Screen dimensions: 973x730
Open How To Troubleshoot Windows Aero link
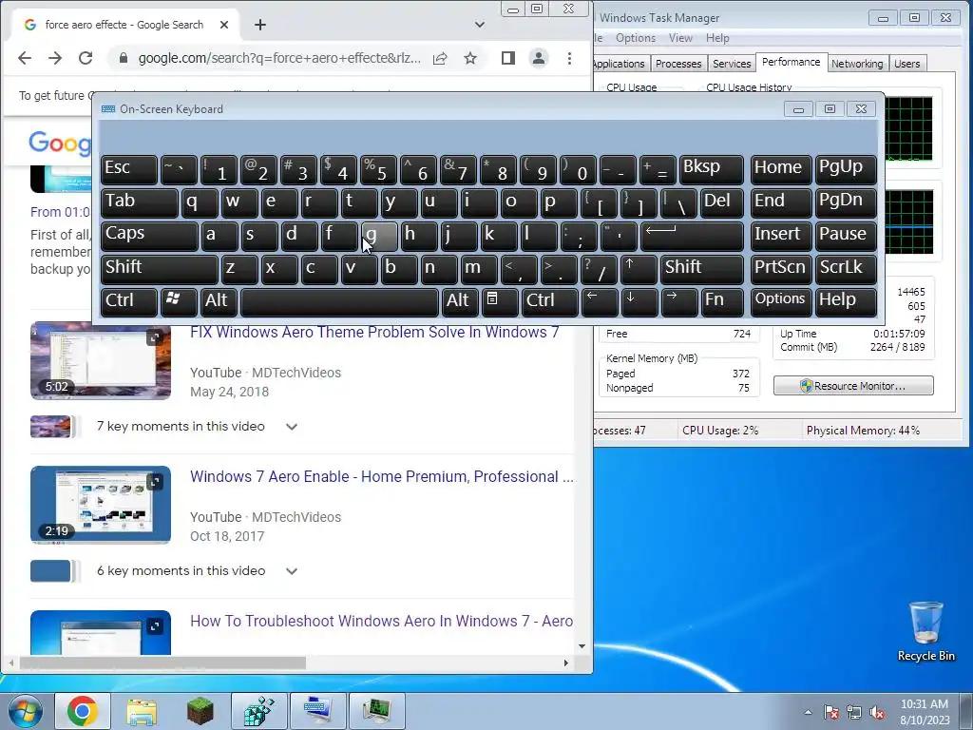pos(381,622)
